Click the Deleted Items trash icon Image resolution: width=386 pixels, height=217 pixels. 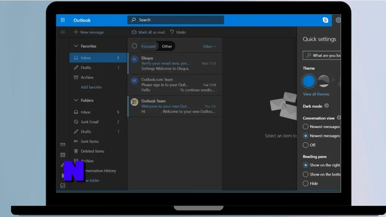point(76,151)
